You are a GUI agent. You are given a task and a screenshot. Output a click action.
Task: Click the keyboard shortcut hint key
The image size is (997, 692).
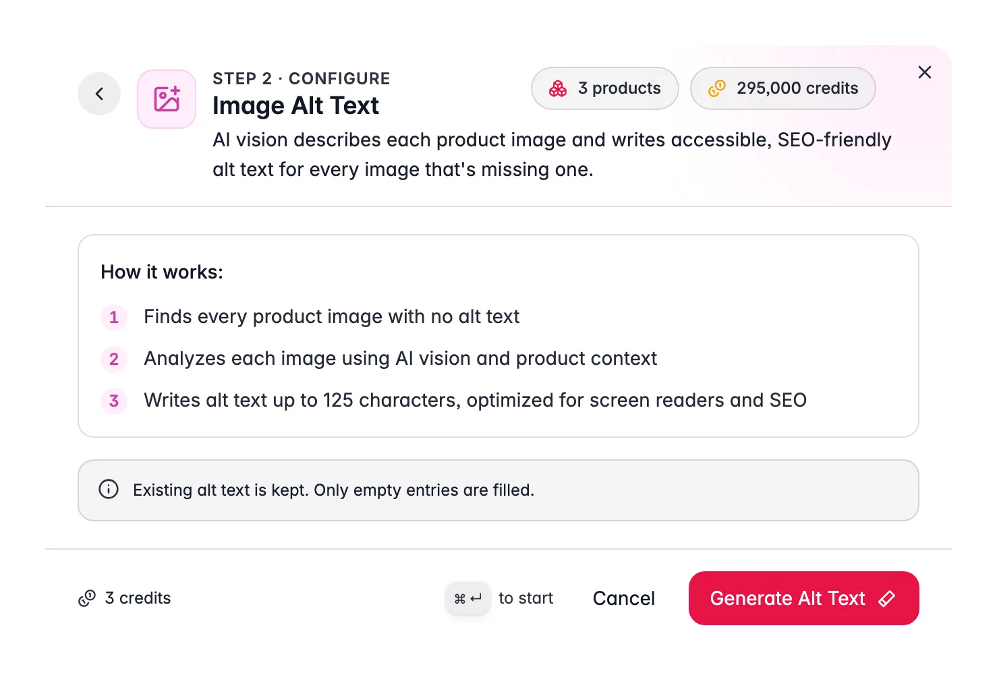pyautogui.click(x=468, y=598)
